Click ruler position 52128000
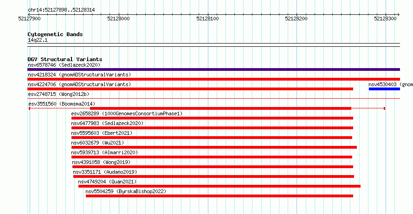 pos(118,19)
